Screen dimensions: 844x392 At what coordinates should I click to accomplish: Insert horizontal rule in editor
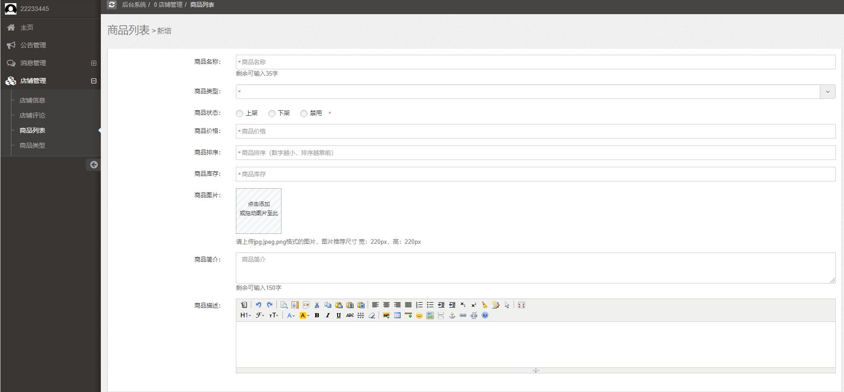pos(408,315)
